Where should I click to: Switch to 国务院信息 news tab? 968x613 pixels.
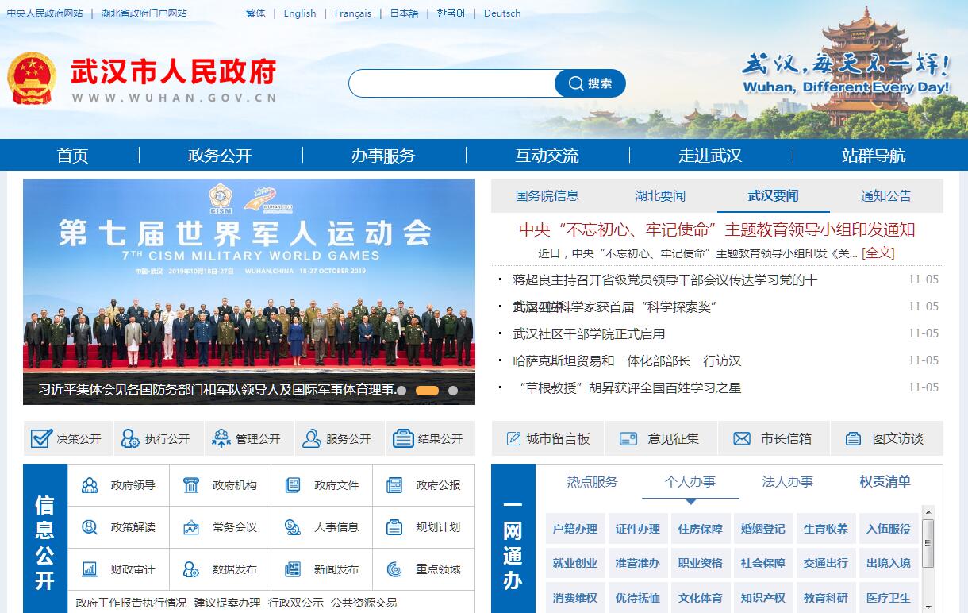547,195
